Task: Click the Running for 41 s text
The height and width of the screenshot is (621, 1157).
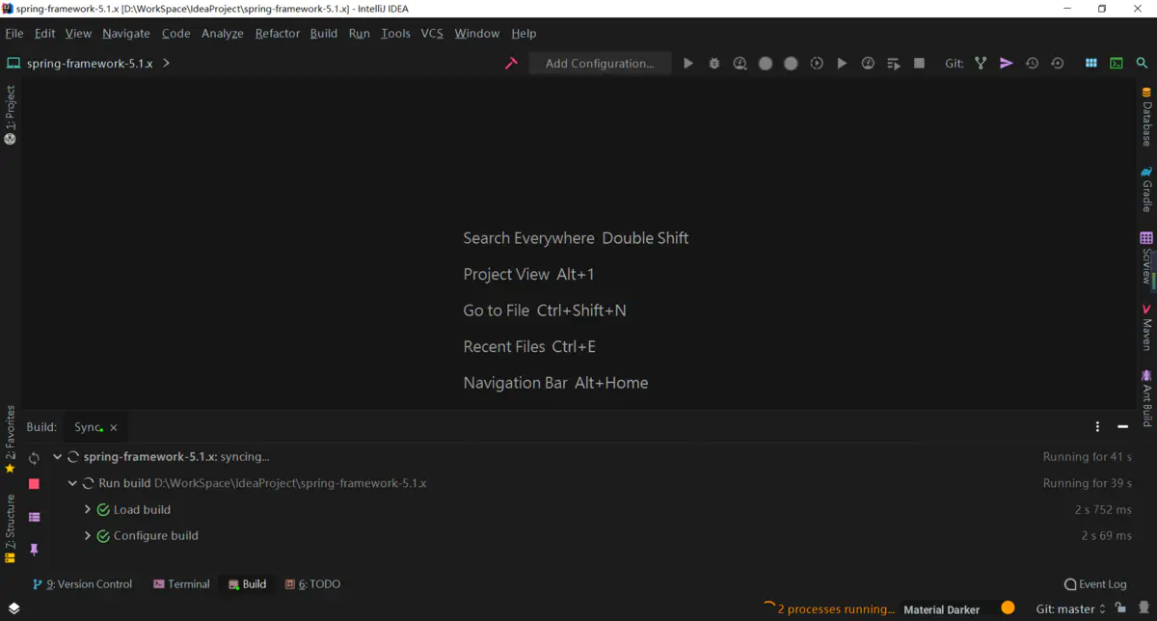Action: tap(1088, 457)
